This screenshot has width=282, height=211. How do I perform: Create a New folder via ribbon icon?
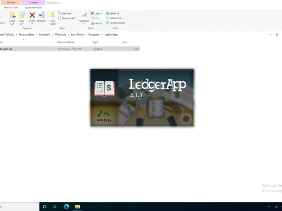coord(53,15)
